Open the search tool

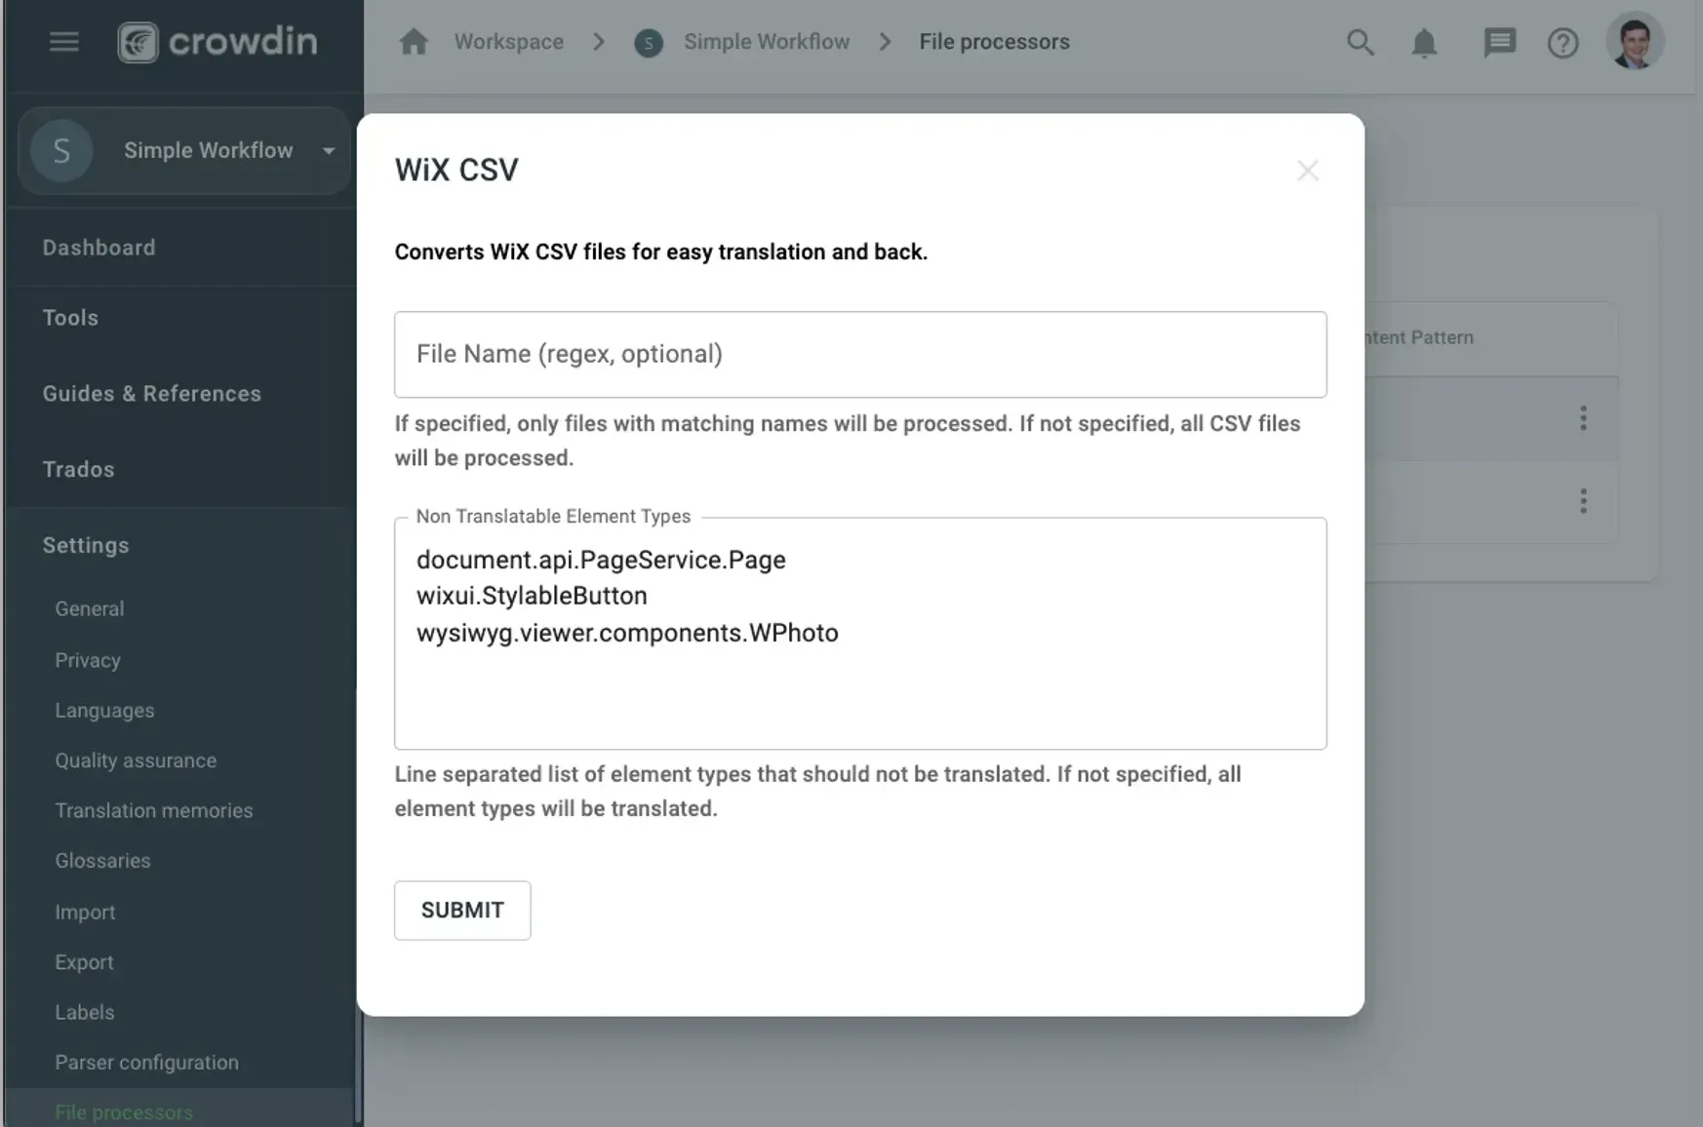[x=1361, y=43]
